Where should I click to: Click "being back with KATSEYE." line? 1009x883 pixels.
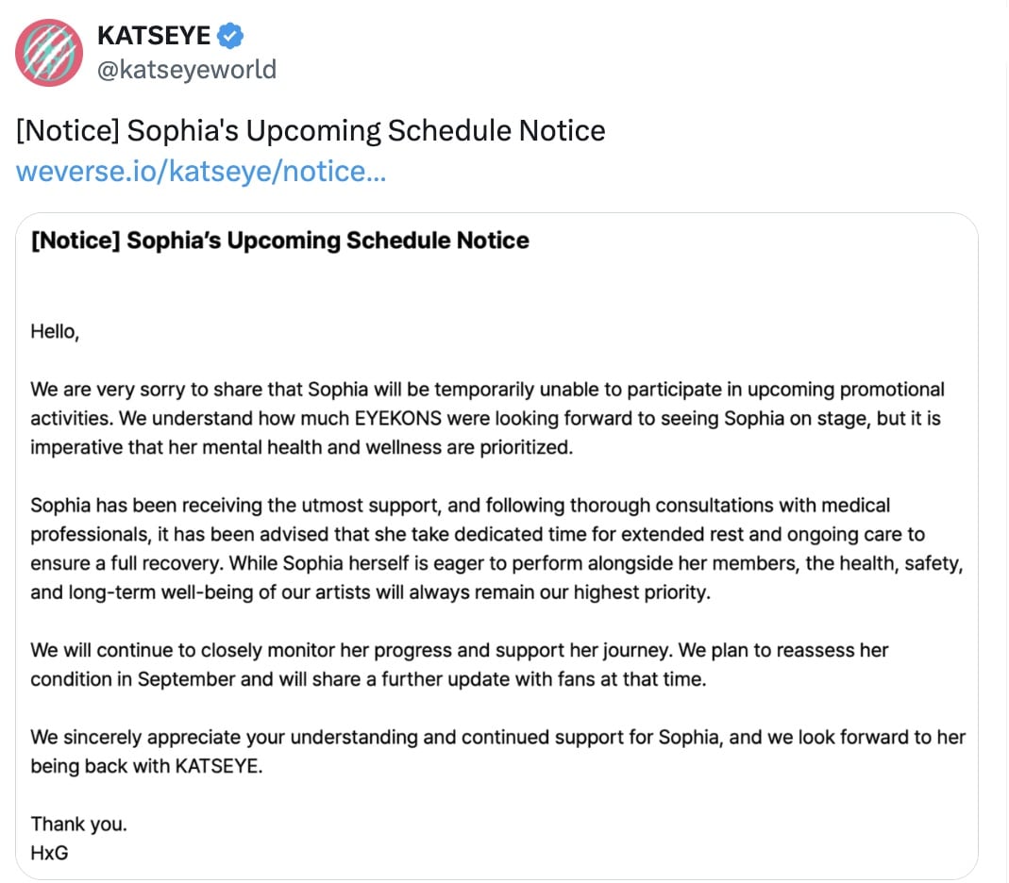[x=146, y=766]
